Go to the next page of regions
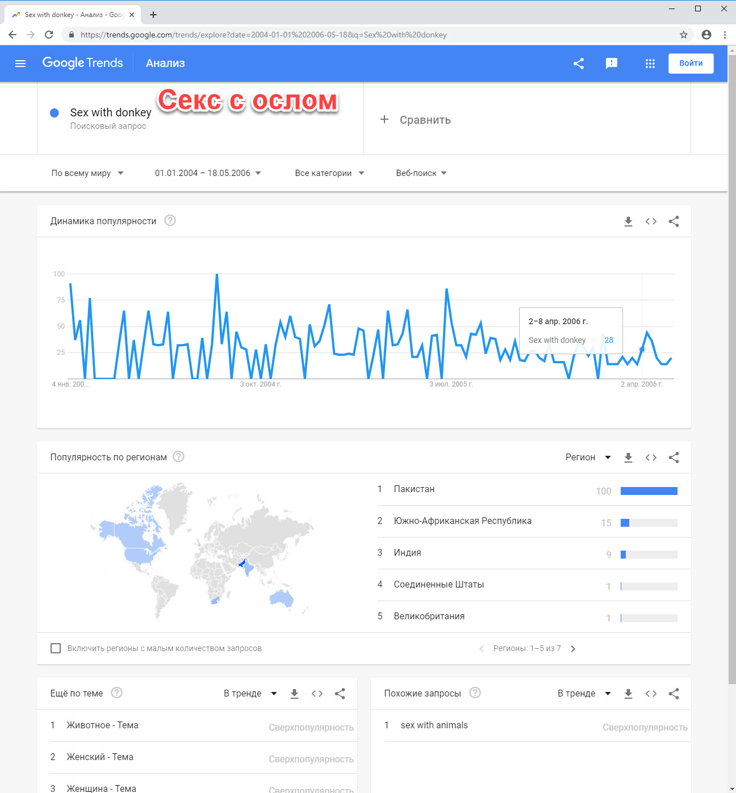 pos(573,649)
